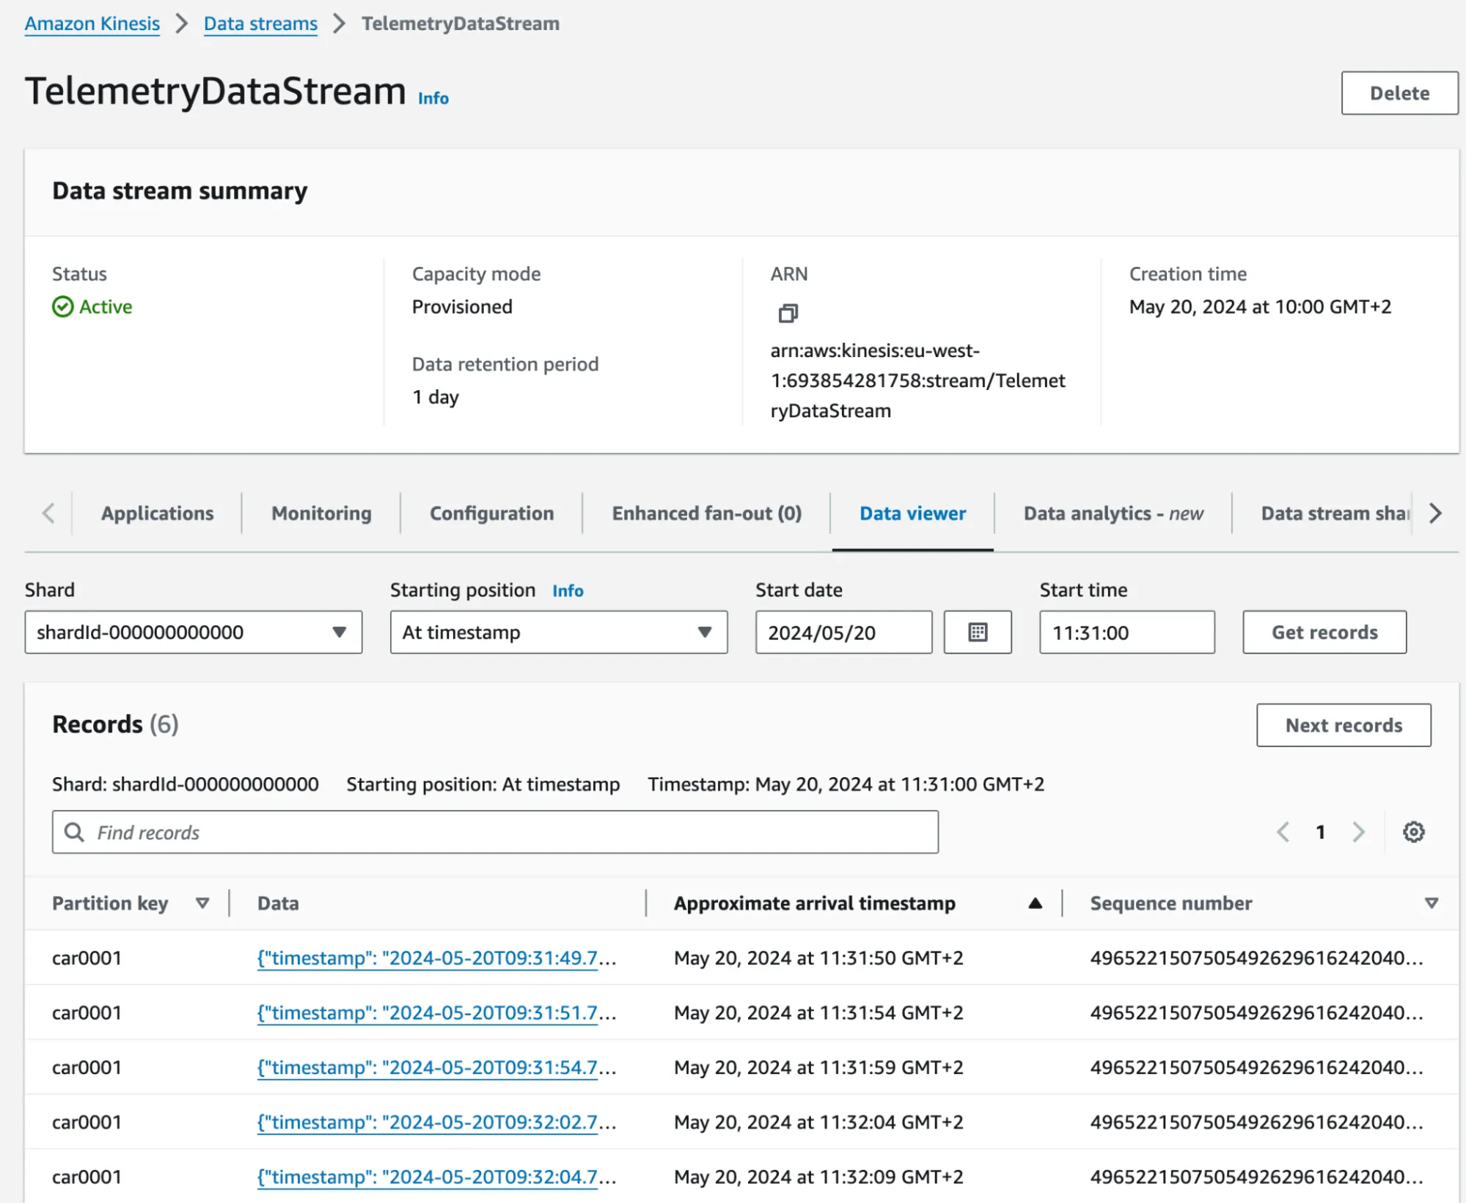Open Info link next to Starting position

[x=568, y=591]
